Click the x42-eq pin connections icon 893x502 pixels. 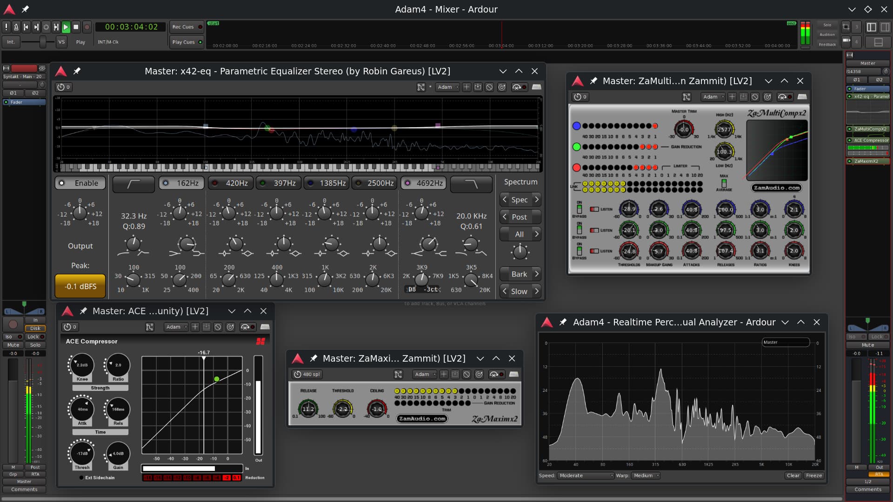coord(421,87)
